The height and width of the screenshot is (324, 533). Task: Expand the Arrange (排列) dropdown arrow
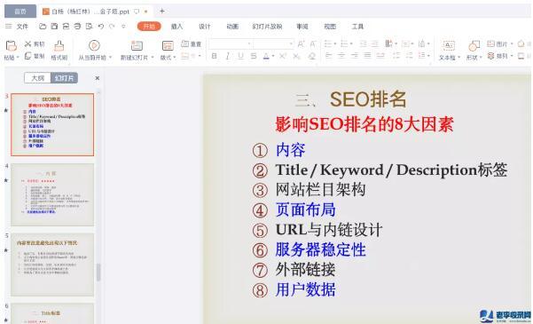point(511,56)
